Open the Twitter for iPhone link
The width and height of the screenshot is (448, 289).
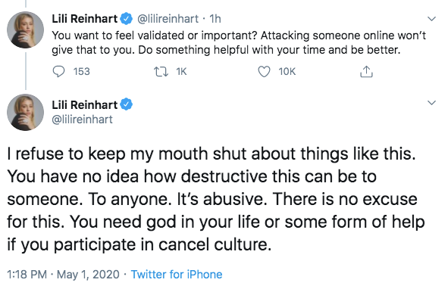coord(177,275)
